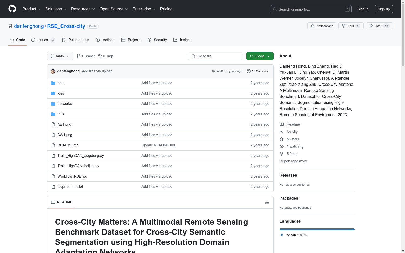The width and height of the screenshot is (405, 253).
Task: Open the 12 Commits history link
Action: pos(257,71)
